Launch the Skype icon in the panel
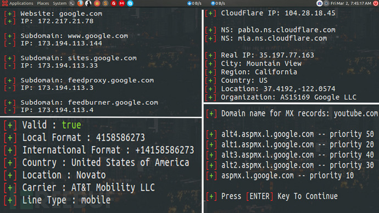This screenshot has height=213, width=379. (x=130, y=3)
